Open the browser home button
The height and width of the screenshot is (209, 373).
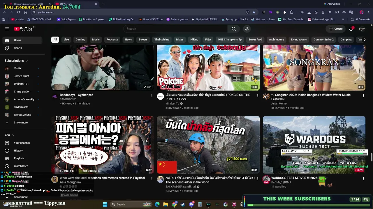click(x=25, y=12)
